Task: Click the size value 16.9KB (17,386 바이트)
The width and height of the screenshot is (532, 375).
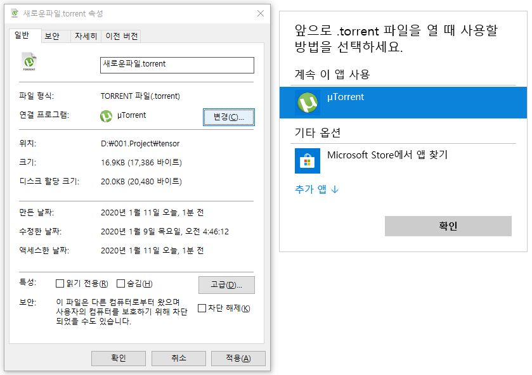Action: pos(141,163)
